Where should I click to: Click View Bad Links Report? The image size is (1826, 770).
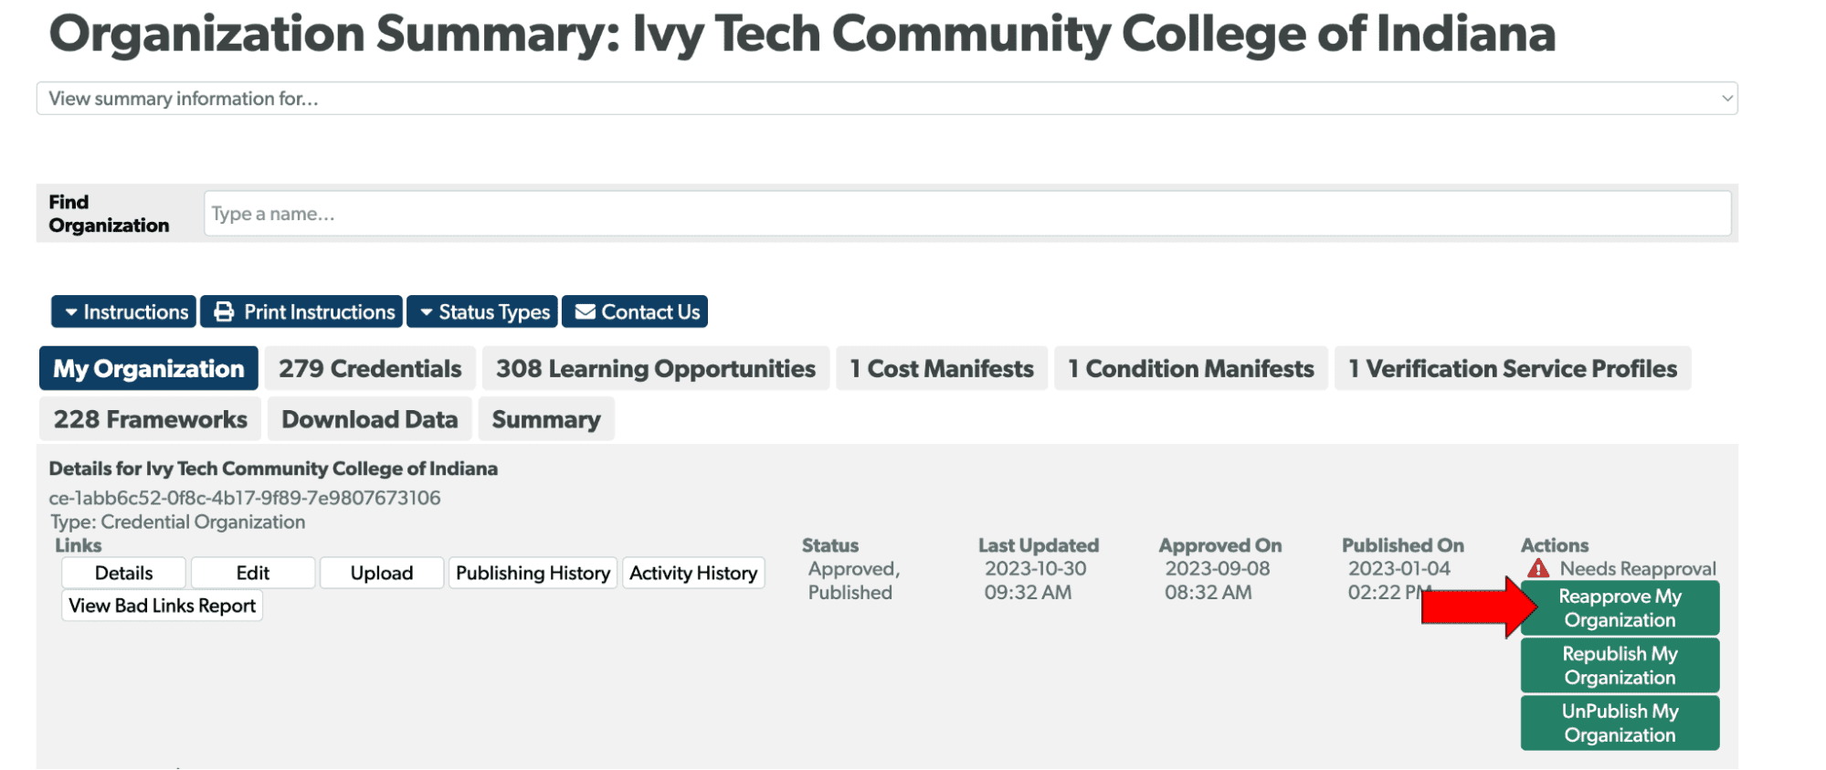click(x=162, y=606)
